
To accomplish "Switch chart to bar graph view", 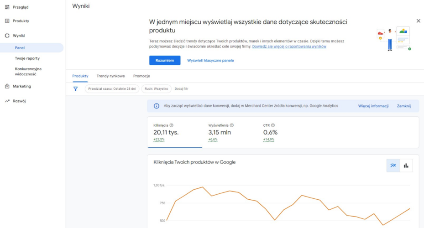I will coord(406,166).
